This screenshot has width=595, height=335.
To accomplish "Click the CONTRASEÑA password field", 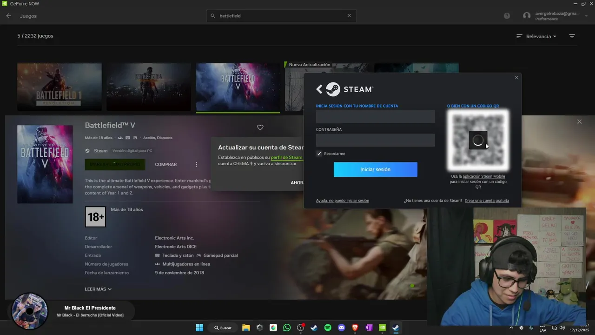I will 376,140.
